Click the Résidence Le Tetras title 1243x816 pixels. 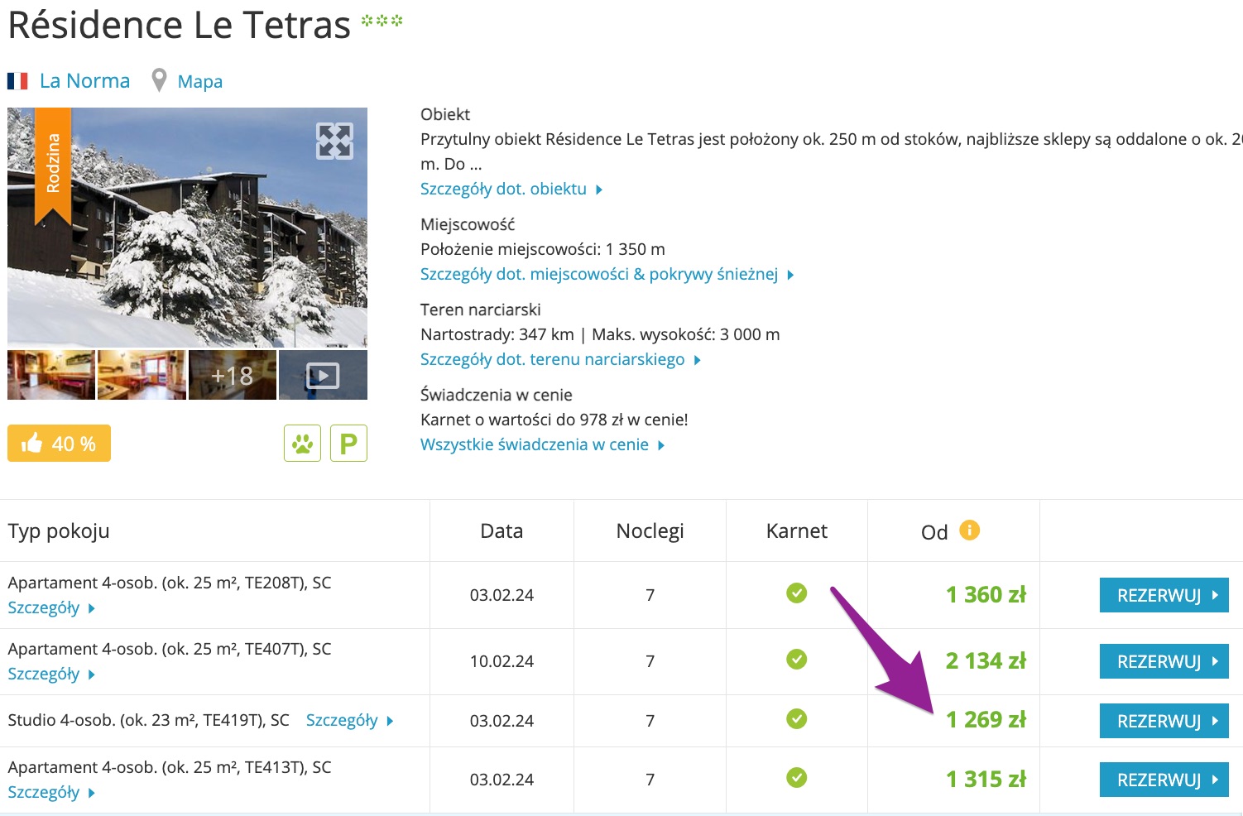pyautogui.click(x=180, y=25)
